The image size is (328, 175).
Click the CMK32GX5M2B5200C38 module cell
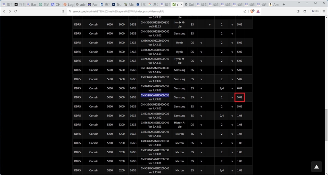point(155,161)
